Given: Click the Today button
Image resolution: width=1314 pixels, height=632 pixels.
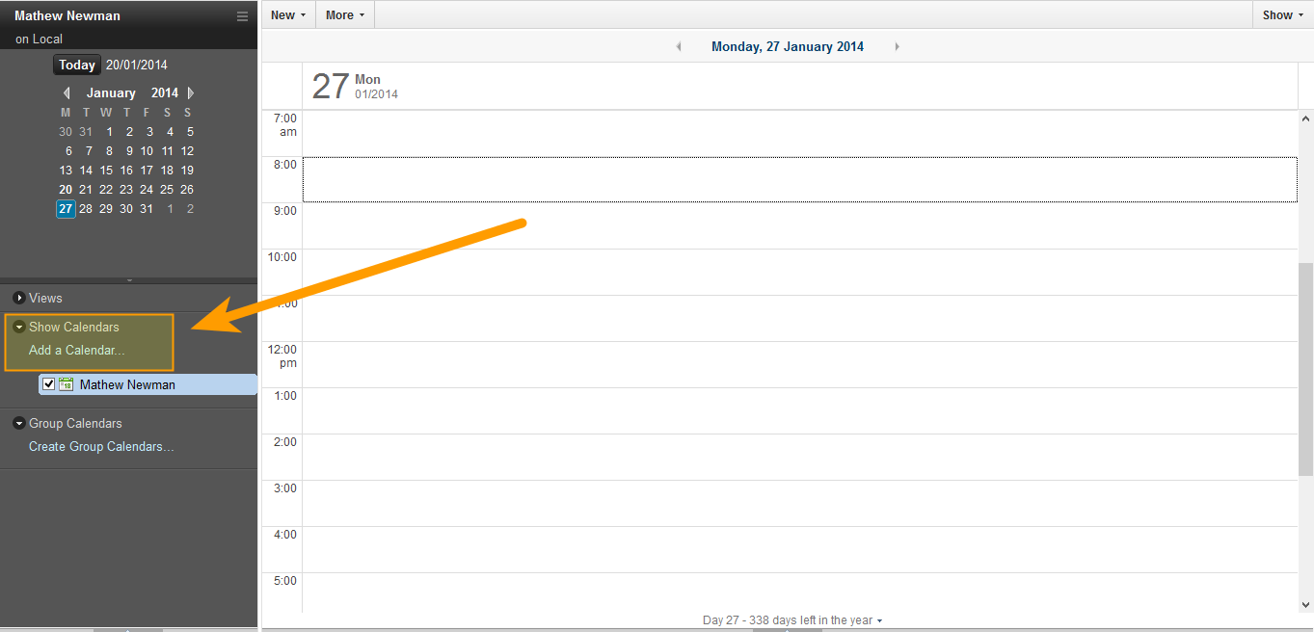Looking at the screenshot, I should click(77, 66).
